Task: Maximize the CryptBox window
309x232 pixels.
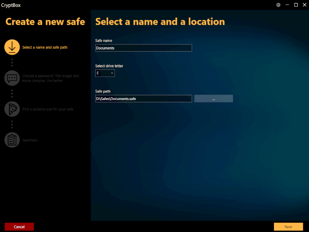Action: click(296, 5)
